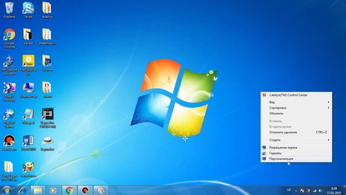The image size is (346, 195).
Task: Choose Отменить удаление in the context menu
Action: (296, 132)
